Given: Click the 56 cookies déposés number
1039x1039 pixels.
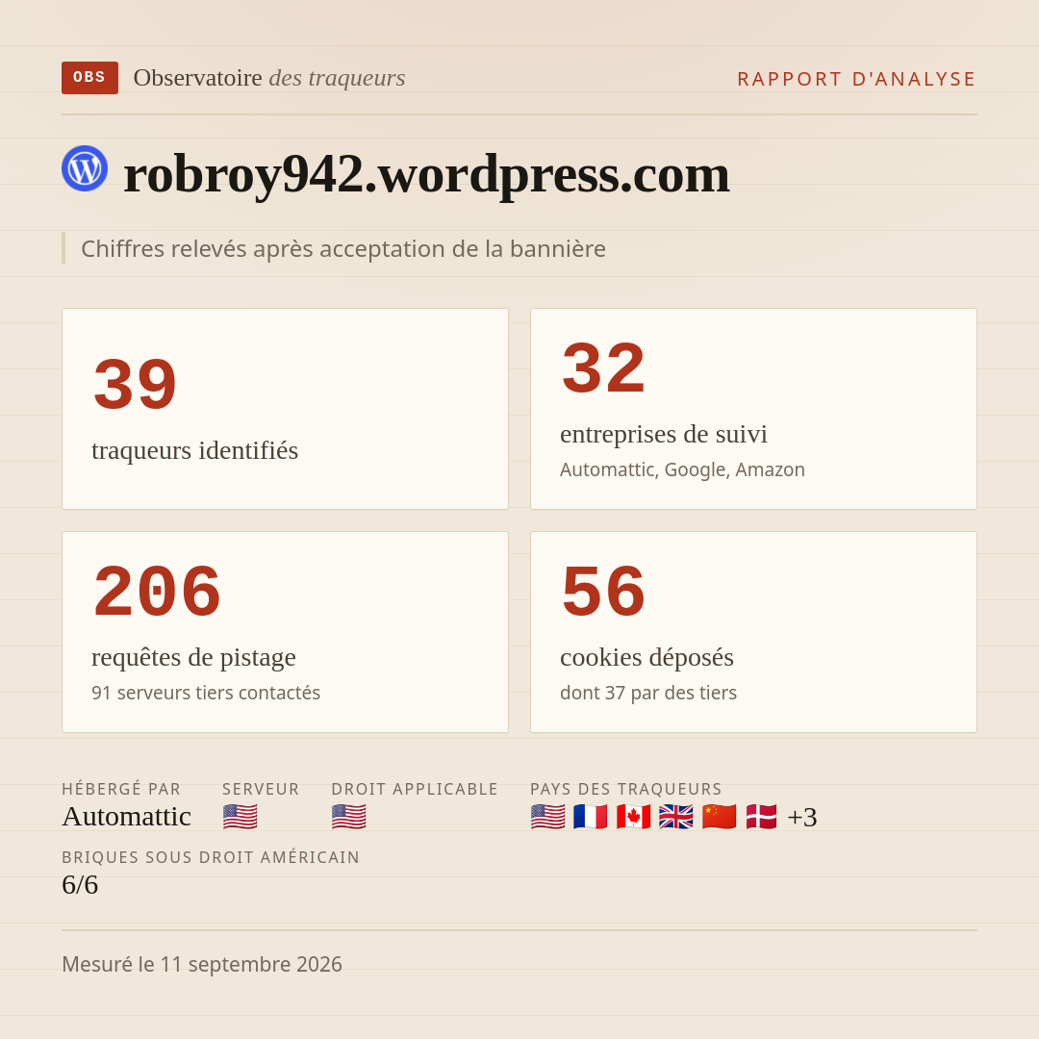Looking at the screenshot, I should (x=603, y=591).
